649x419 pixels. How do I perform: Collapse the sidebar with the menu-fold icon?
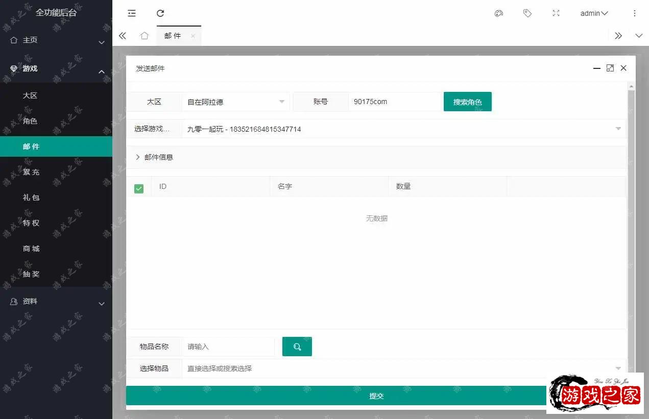132,13
